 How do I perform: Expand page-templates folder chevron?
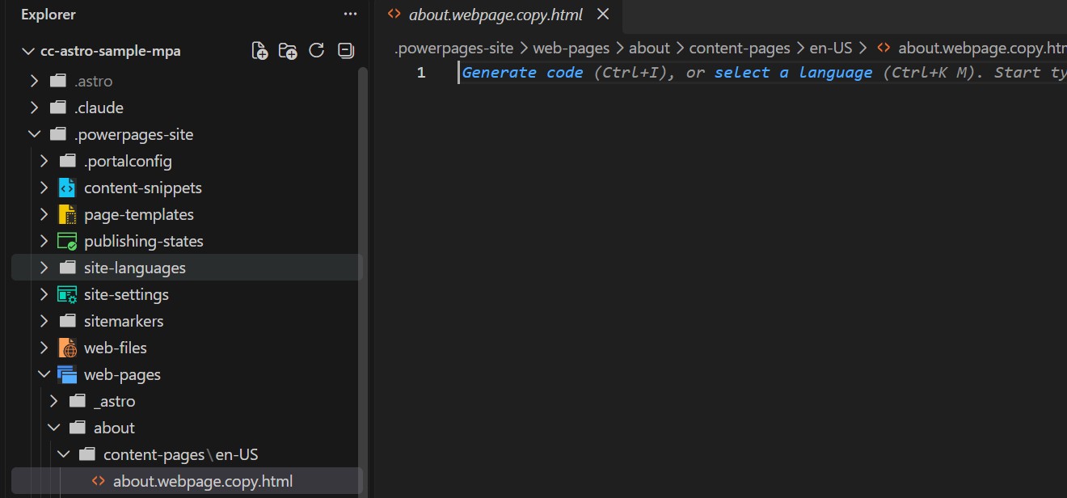click(x=44, y=214)
